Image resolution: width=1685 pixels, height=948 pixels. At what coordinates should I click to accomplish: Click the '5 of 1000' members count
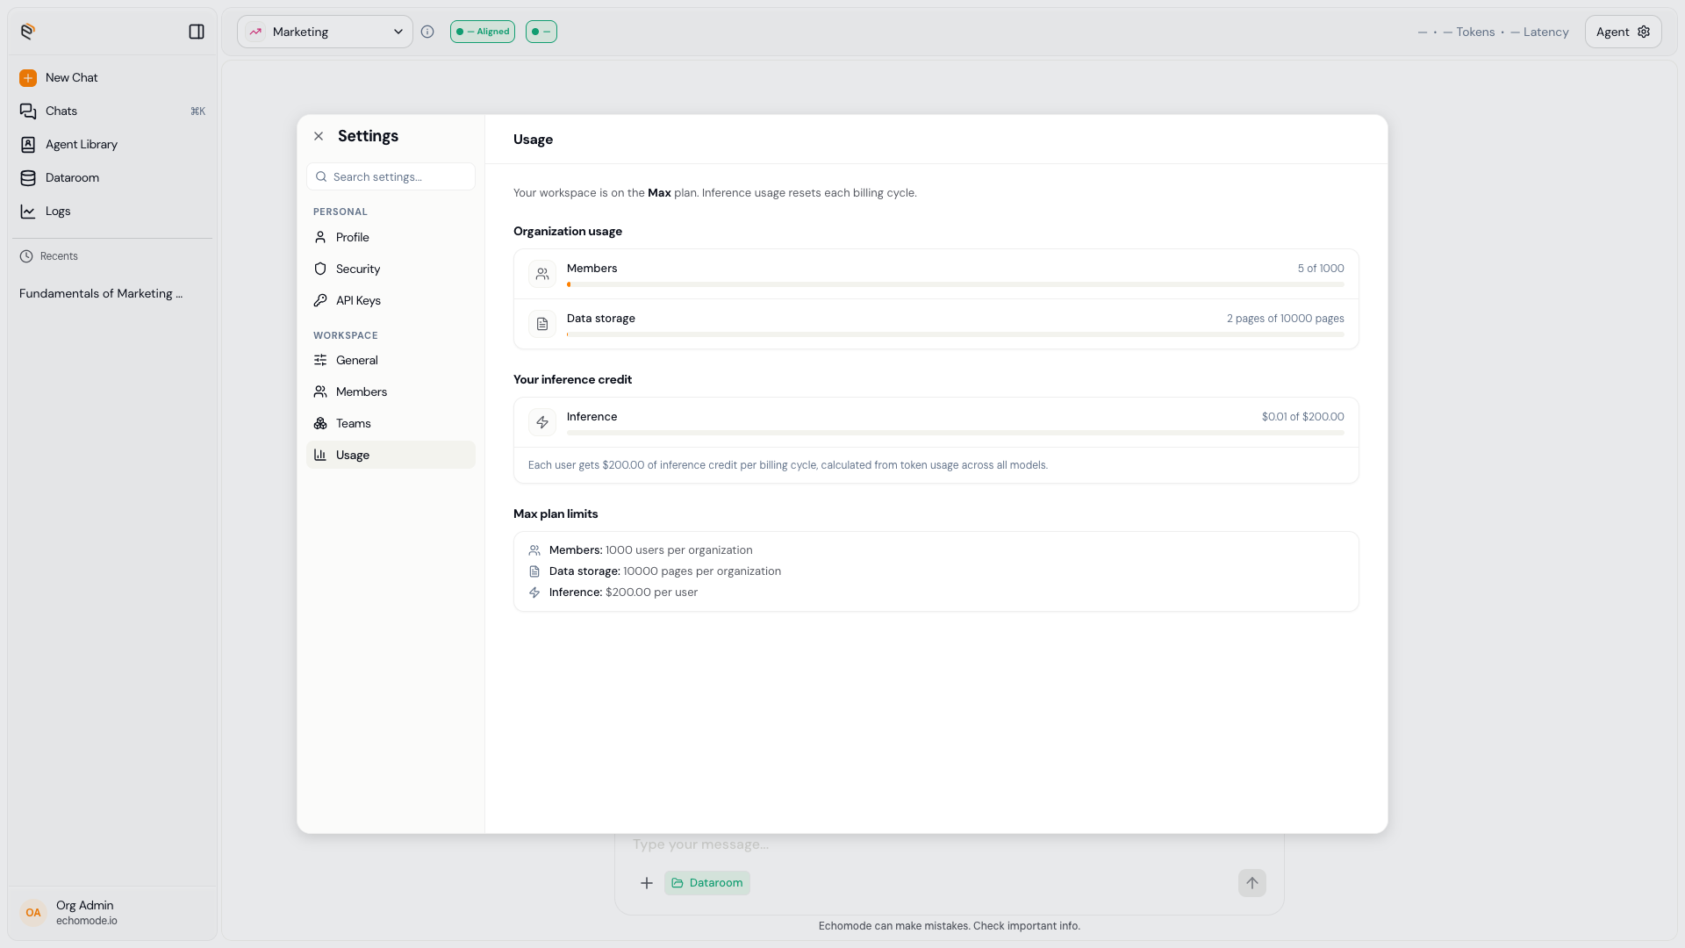pos(1321,269)
